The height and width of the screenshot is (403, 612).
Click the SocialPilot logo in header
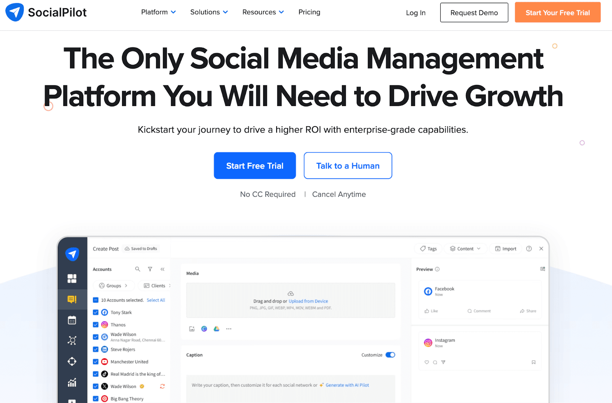click(x=46, y=13)
